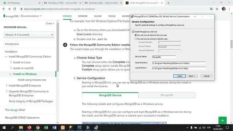The width and height of the screenshot is (233, 131).
Task: Select Run service as local or domain user
Action: click(x=135, y=39)
